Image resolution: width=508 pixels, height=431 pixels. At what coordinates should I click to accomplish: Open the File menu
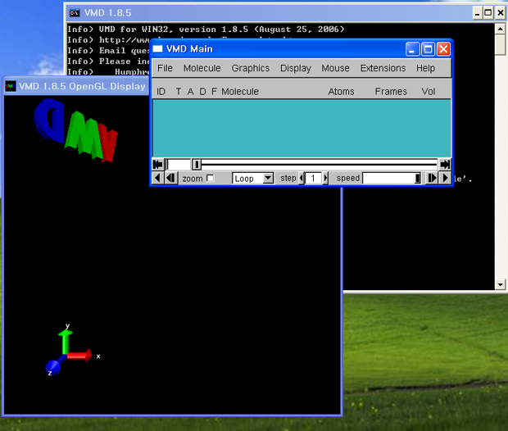[165, 68]
